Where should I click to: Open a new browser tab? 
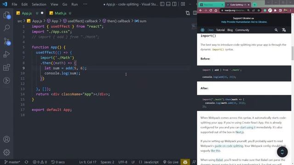[x=254, y=5]
